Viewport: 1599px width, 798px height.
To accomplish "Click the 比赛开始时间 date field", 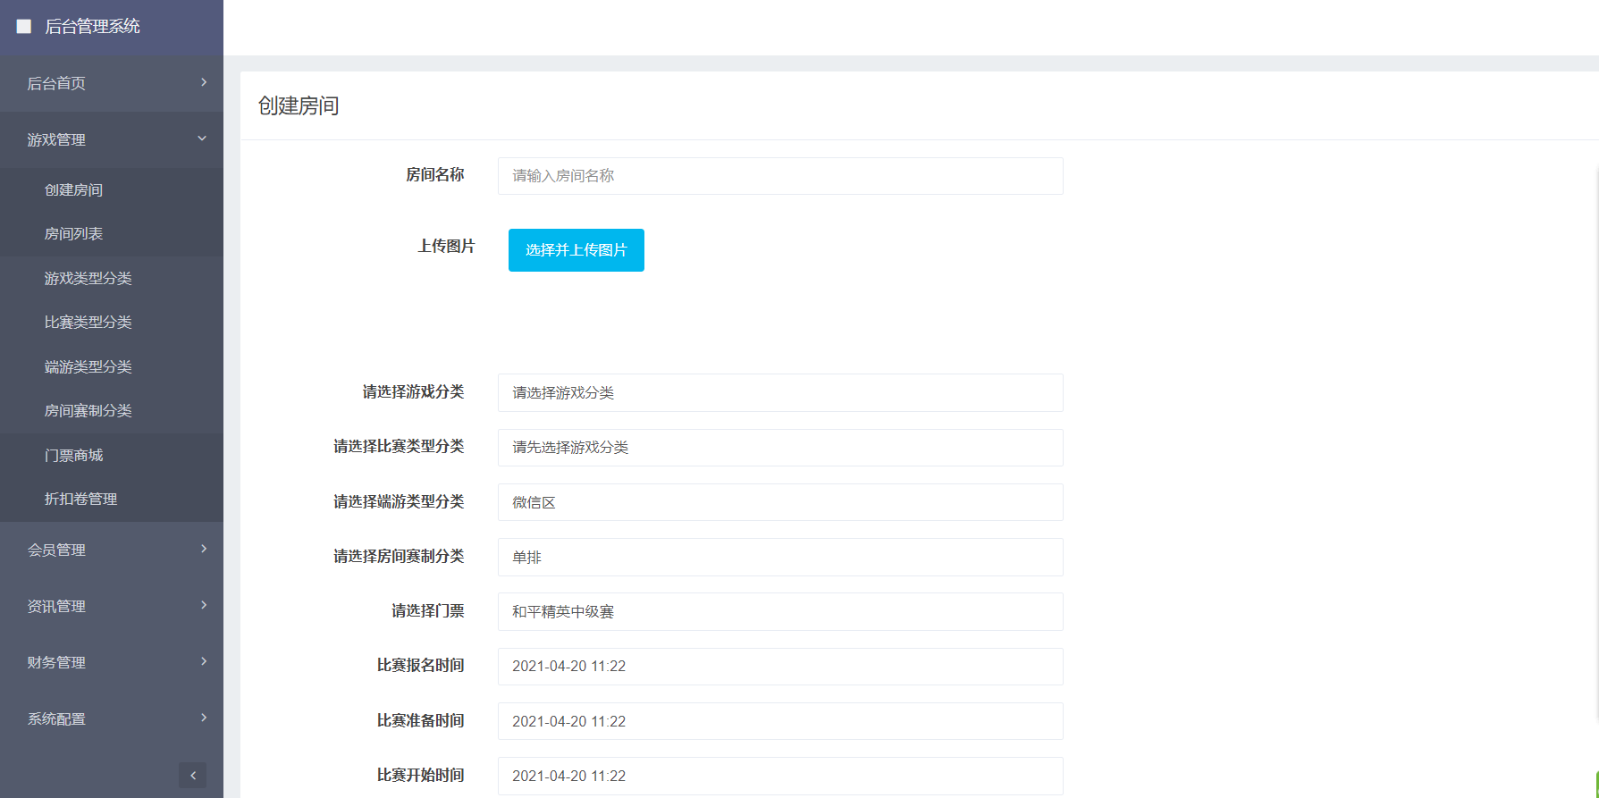I will click(779, 776).
